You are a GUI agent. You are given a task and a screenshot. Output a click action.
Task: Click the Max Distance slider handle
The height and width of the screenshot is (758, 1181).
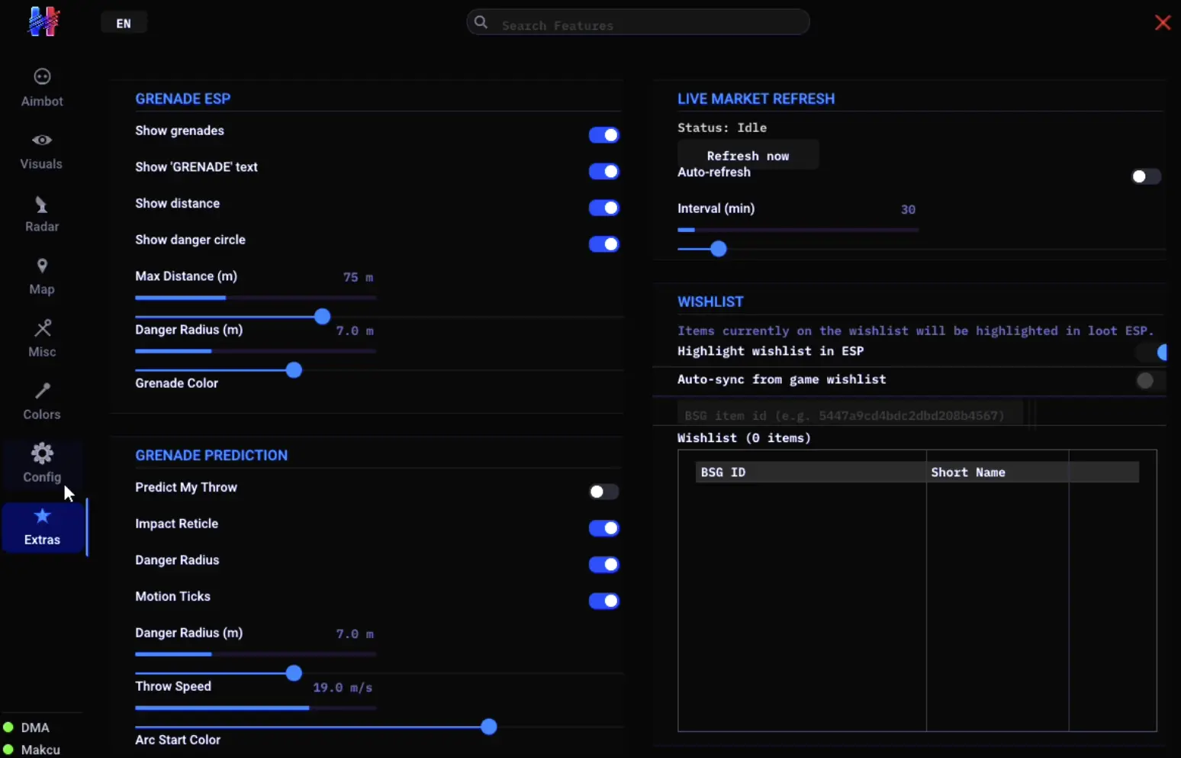click(322, 316)
